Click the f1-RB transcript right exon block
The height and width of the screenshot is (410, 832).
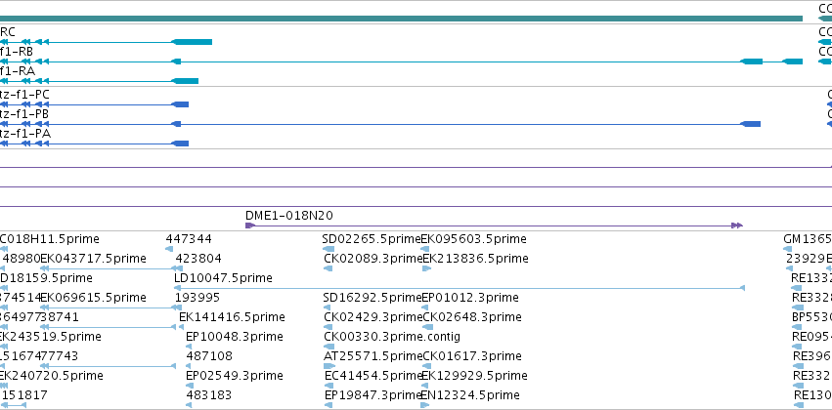click(792, 61)
